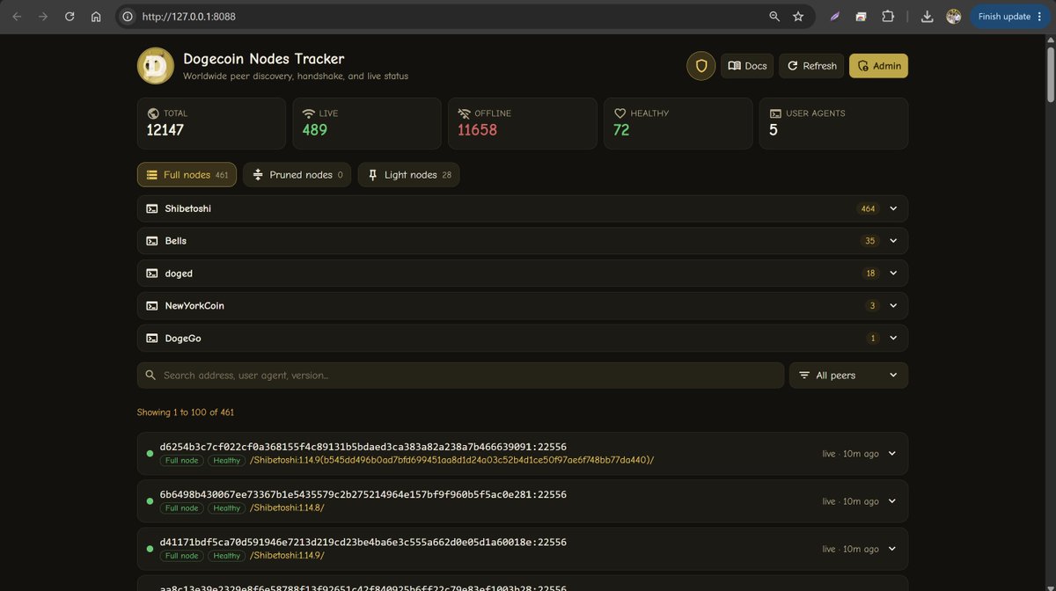
Task: Click the Refresh button
Action: pos(811,66)
